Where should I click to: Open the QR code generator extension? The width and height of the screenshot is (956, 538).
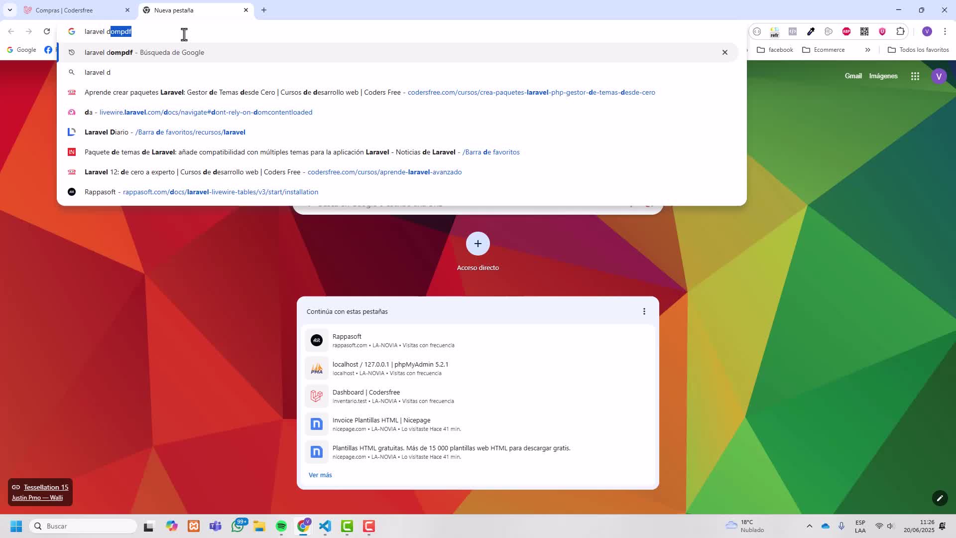tap(864, 31)
